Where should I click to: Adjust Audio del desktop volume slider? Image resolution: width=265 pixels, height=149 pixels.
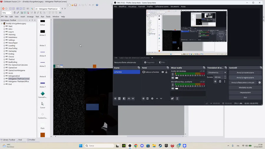[x=177, y=78]
